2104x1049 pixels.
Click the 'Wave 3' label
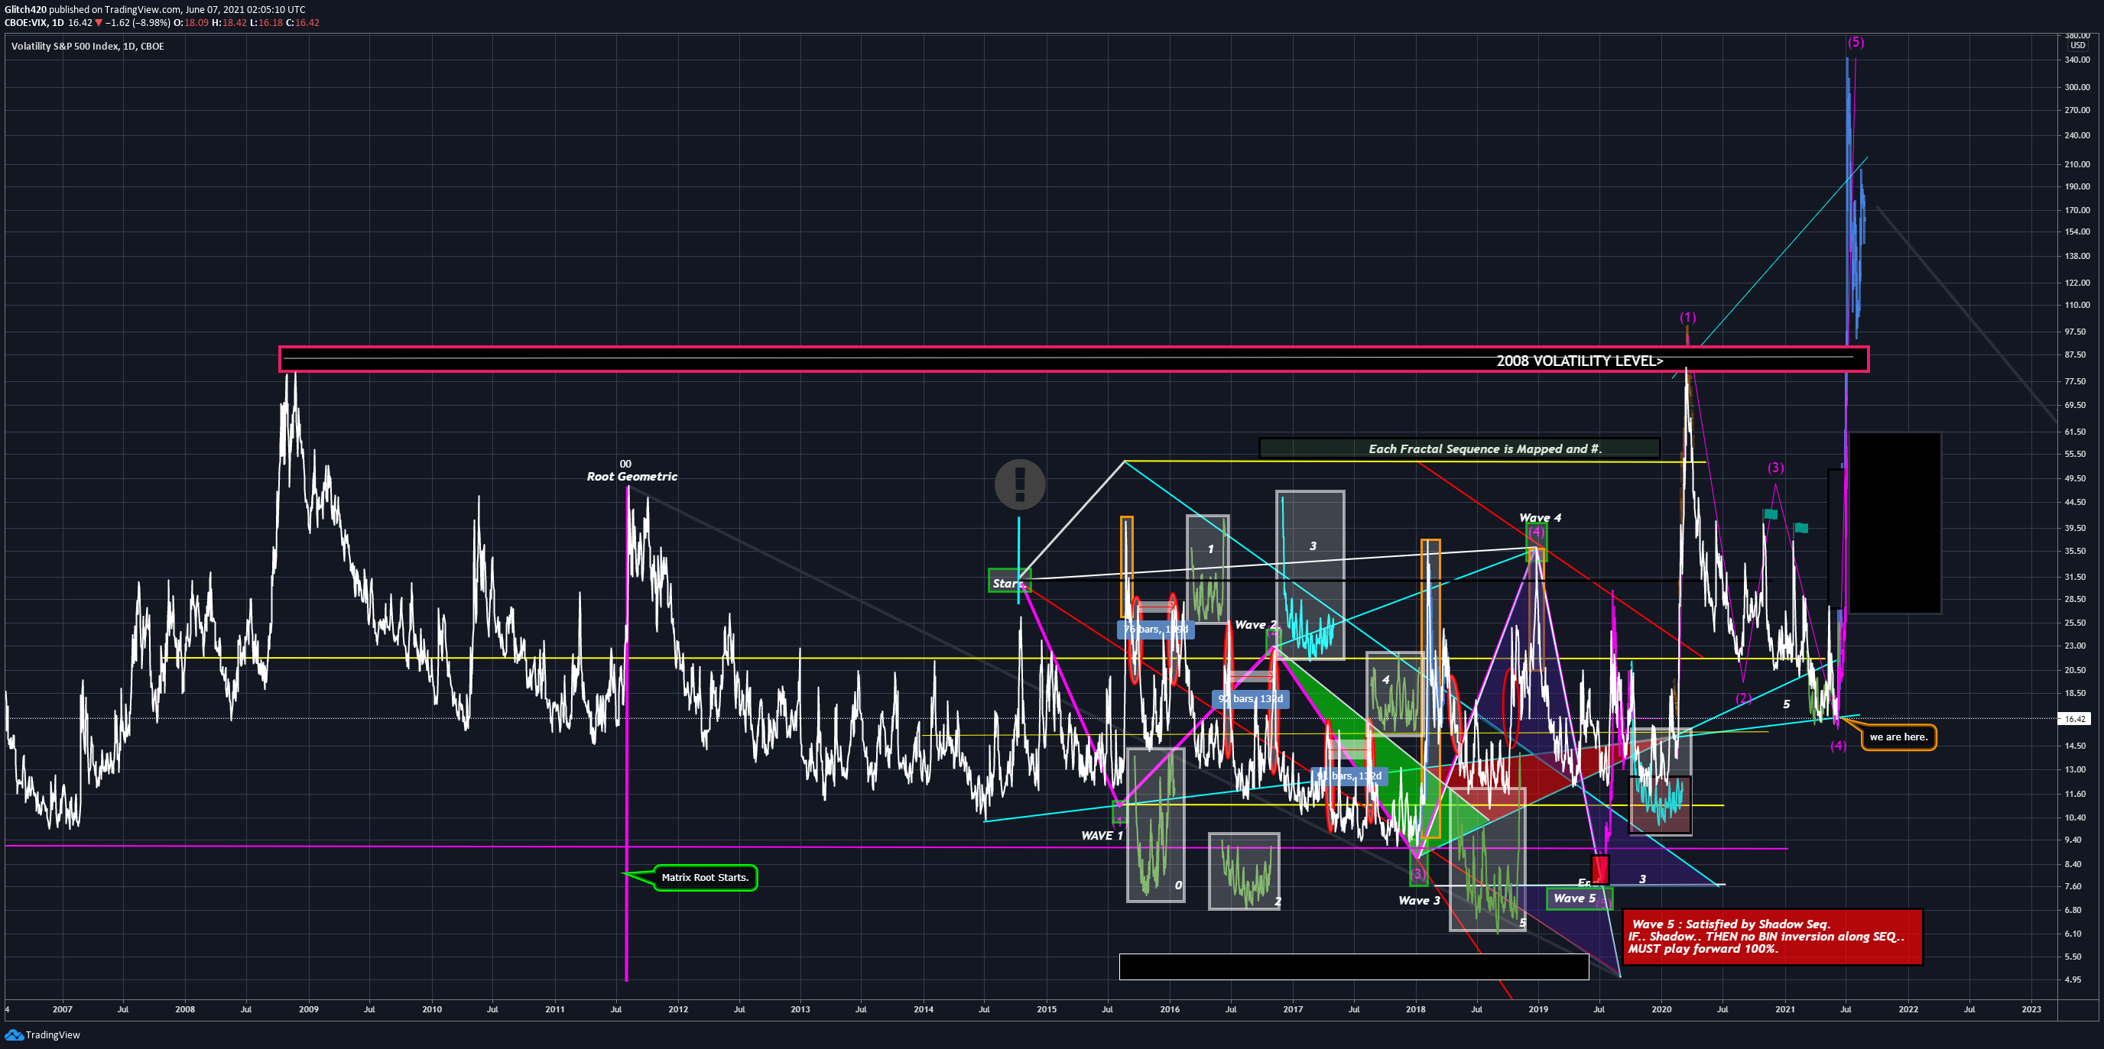(x=1419, y=901)
